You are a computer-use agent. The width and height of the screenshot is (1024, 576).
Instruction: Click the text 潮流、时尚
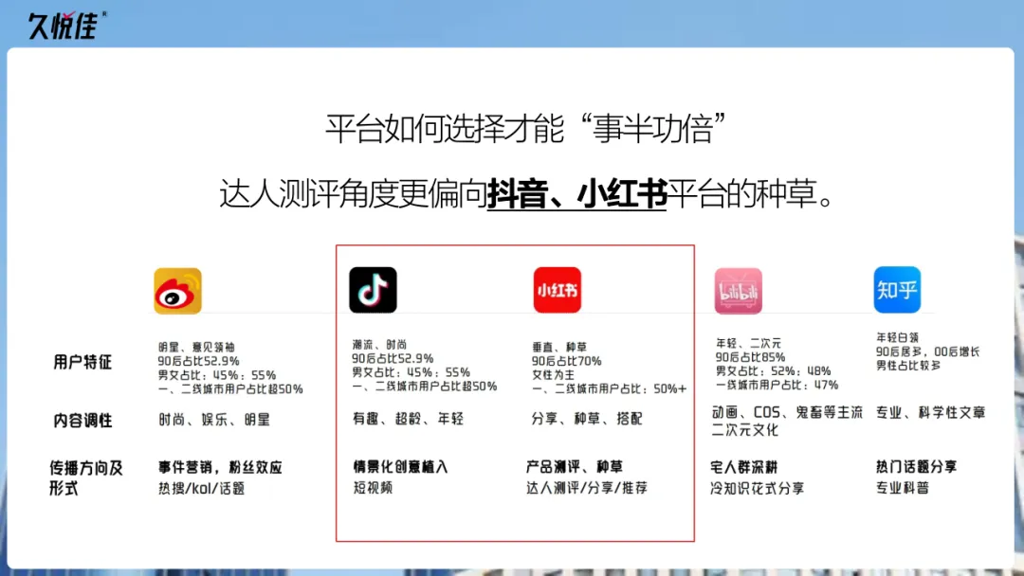[379, 345]
